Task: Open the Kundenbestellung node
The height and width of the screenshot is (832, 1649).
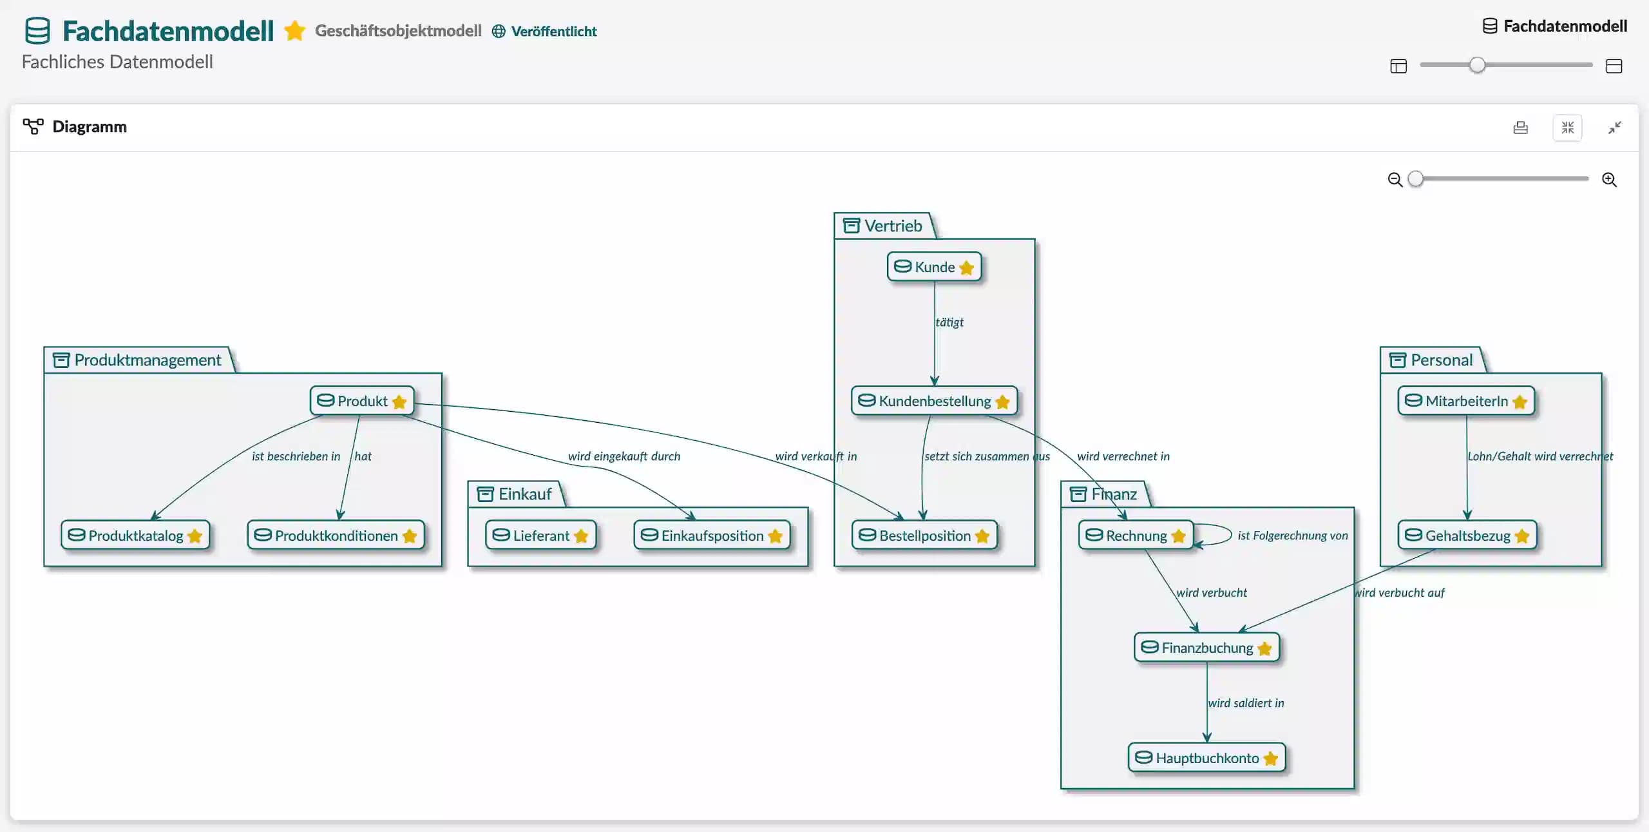Action: click(934, 401)
